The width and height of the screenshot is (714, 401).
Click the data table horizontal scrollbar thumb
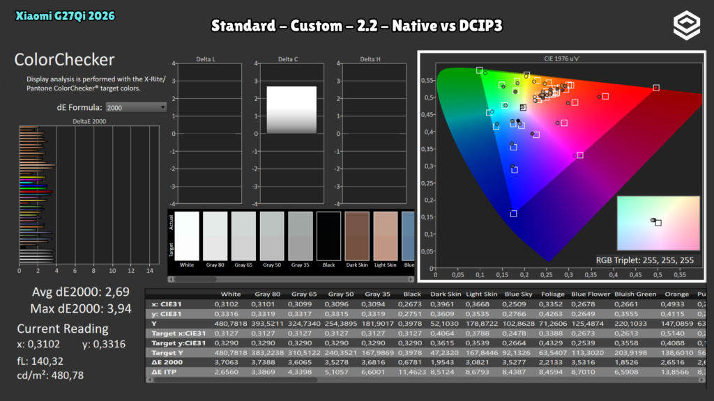234,379
